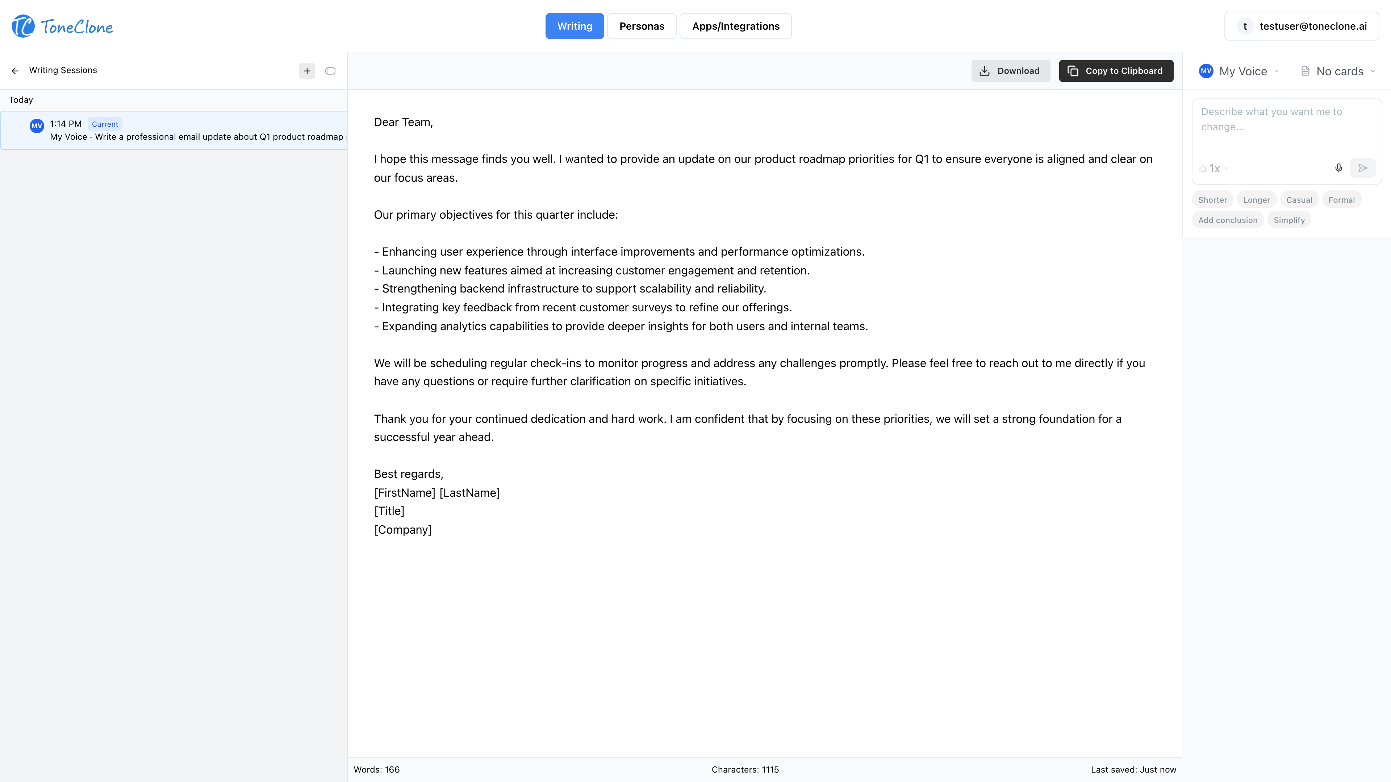Open testuser@toneclone.ai account menu
The image size is (1391, 782).
click(1302, 26)
